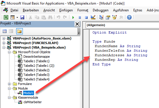The image size is (159, 108).
Task: Toggle Design Mode icon
Action: coord(93,17)
